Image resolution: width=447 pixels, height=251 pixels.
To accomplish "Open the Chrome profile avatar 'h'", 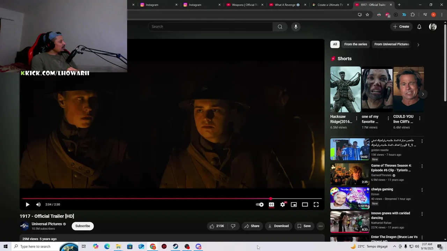I will coord(433,15).
